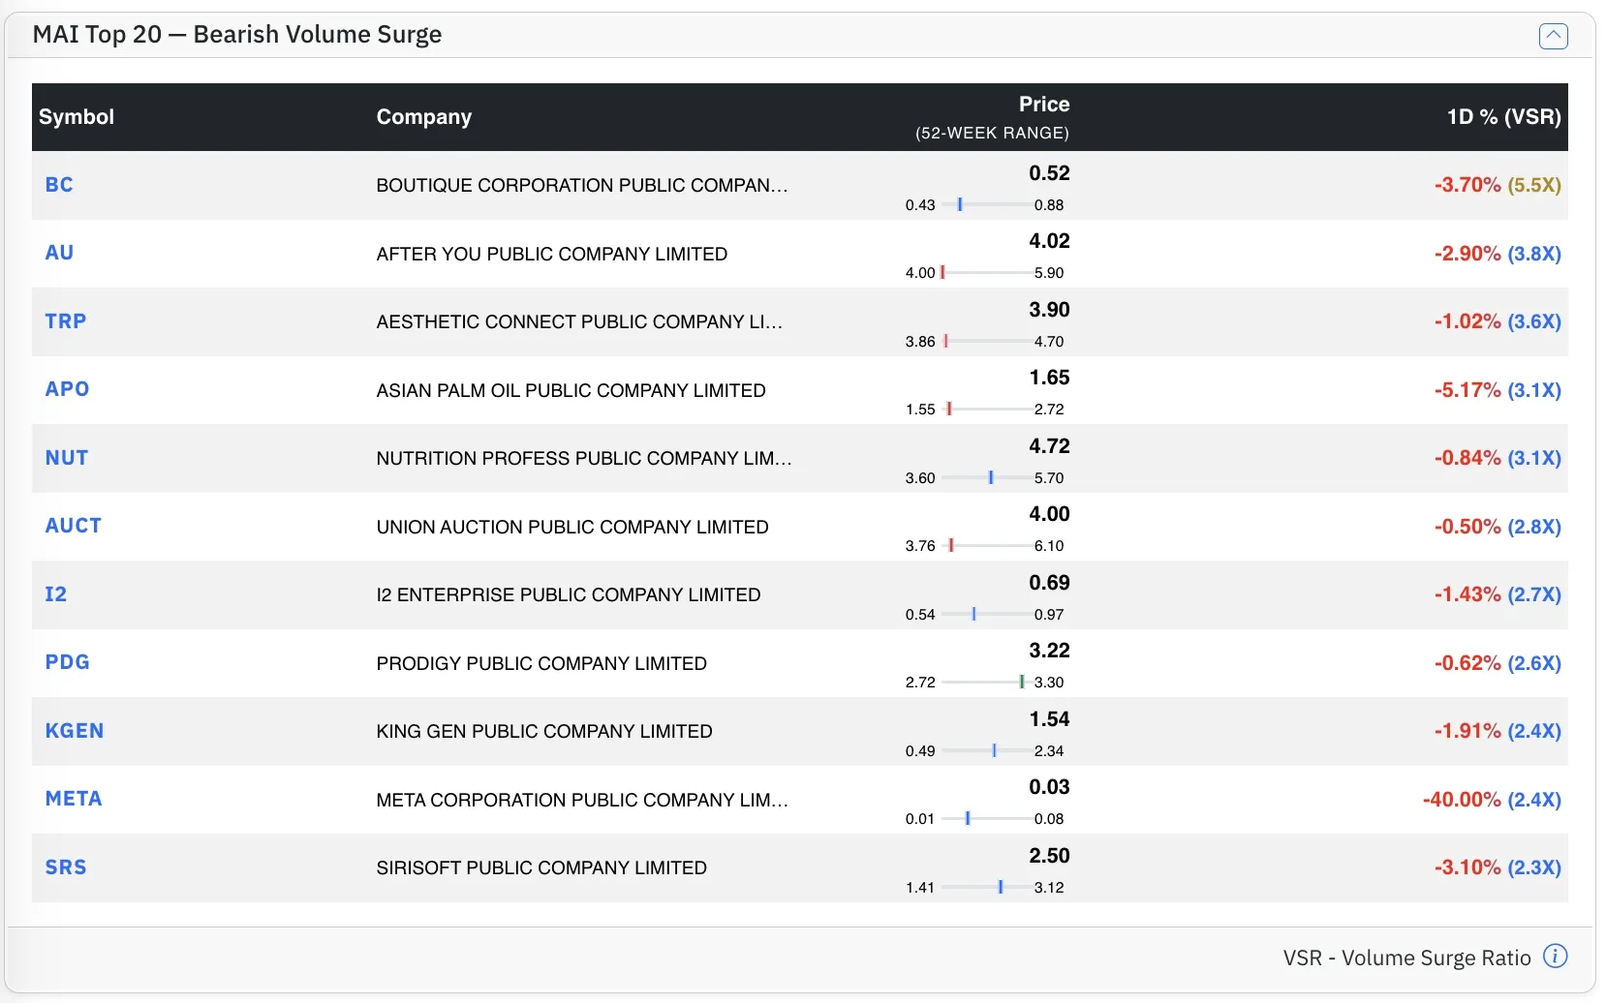The image size is (1606, 1003).
Task: Open the I2 stock symbol link
Action: coord(56,594)
